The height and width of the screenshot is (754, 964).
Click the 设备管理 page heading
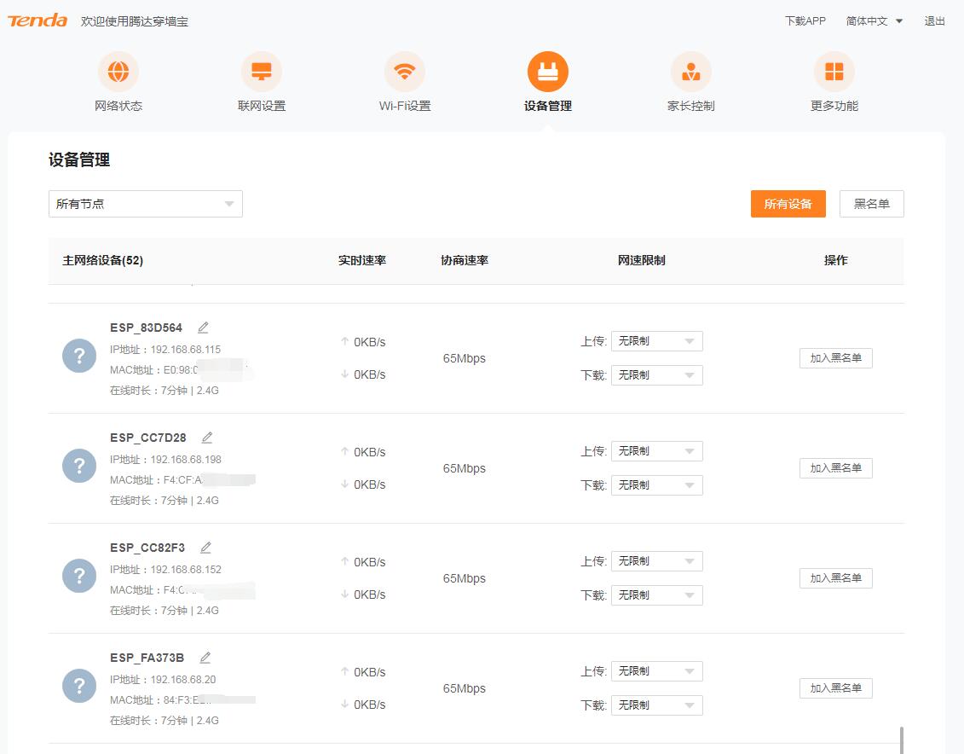tap(79, 159)
